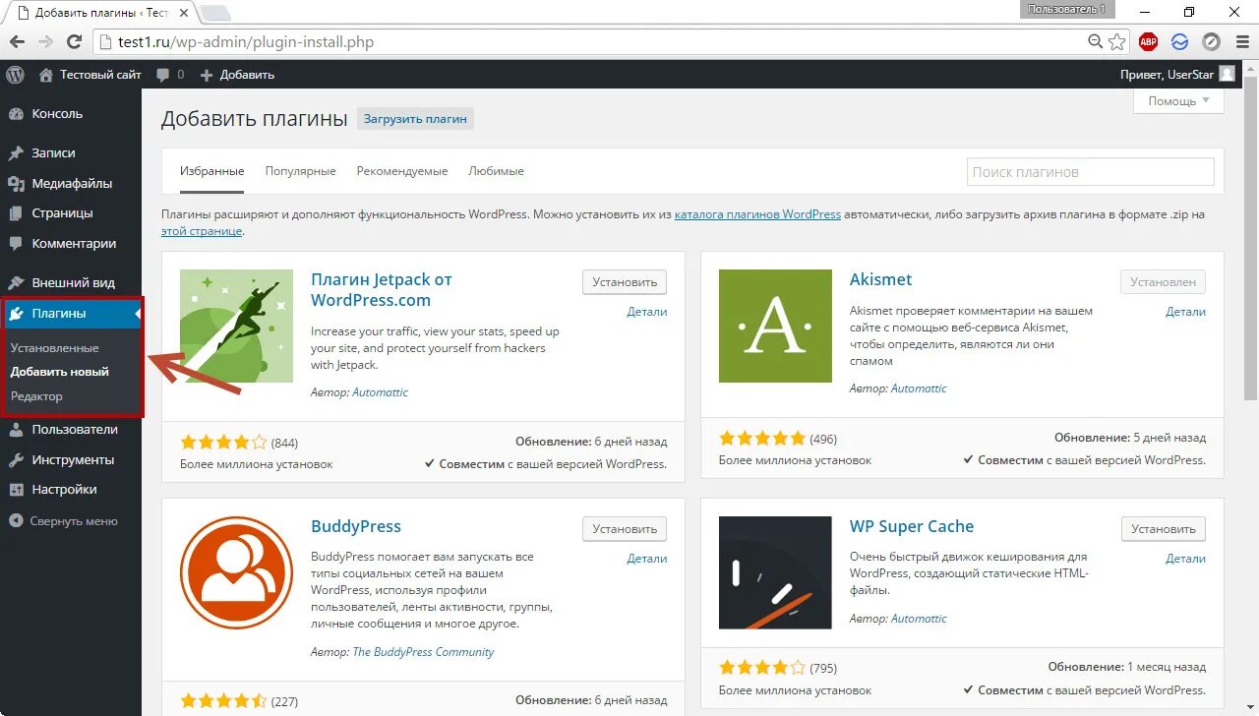1259x716 pixels.
Task: Click the BuddyPress plugin thumbnail
Action: pyautogui.click(x=236, y=572)
